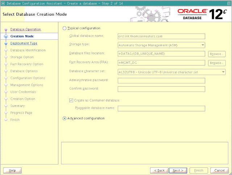Click the Progress Page step
Viewport: 232px width, 175px height.
coord(21,113)
